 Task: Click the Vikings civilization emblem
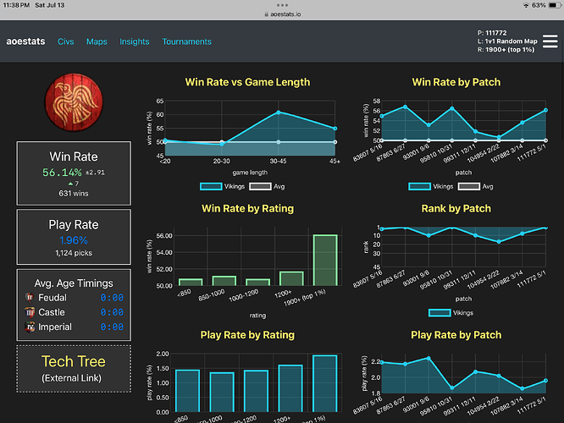(74, 102)
